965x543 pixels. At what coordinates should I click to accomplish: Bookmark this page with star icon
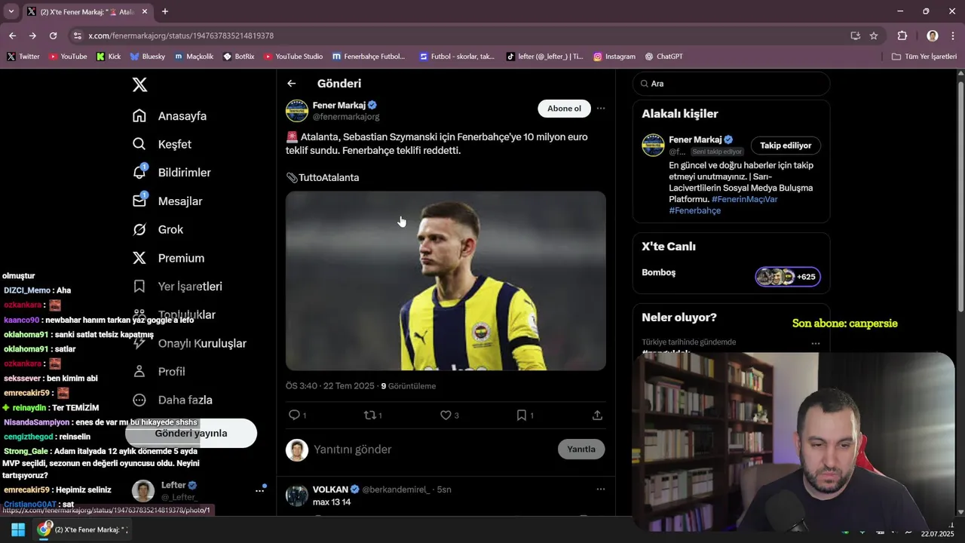874,35
